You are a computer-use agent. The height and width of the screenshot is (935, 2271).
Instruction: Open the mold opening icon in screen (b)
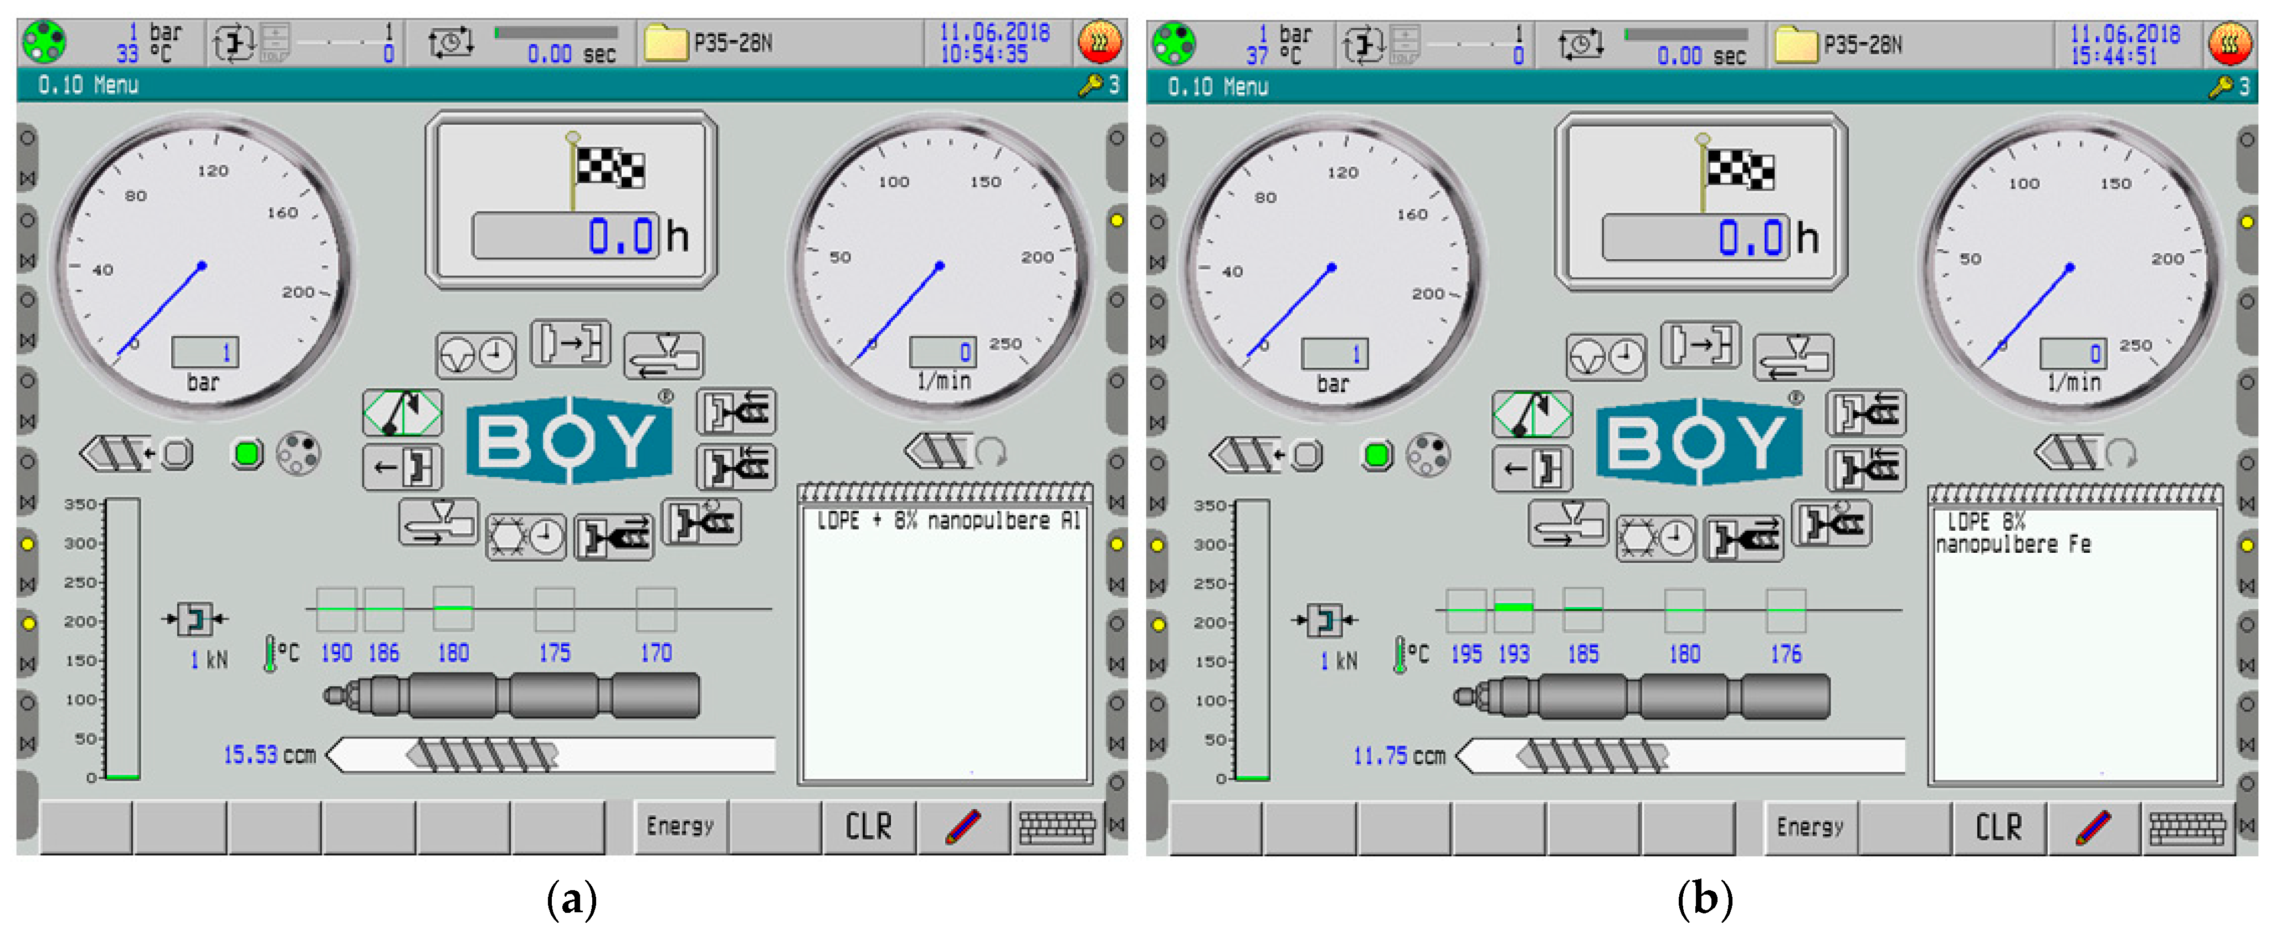[x=1532, y=468]
